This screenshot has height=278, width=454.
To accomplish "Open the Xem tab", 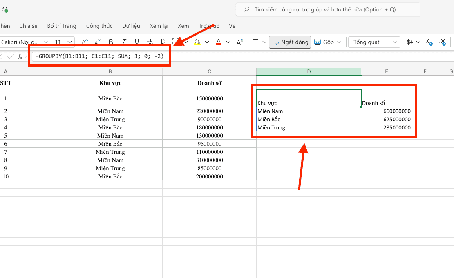I will pyautogui.click(x=183, y=26).
